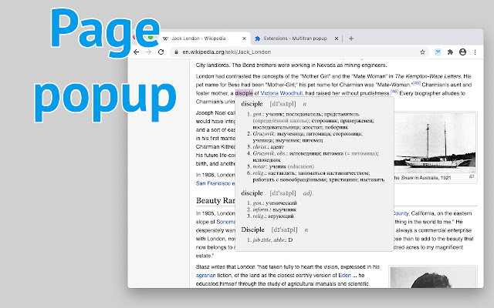This screenshot has width=494, height=308.
Task: Click citation reference 46
Action: click(394, 92)
